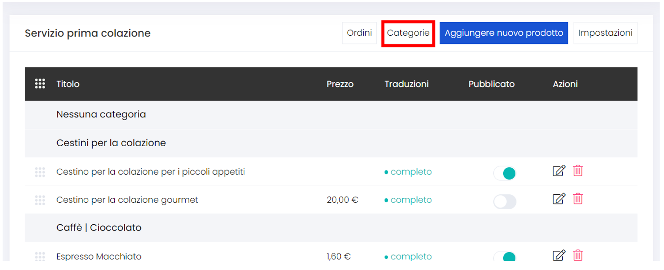
Task: Open the Categorie page
Action: 408,33
